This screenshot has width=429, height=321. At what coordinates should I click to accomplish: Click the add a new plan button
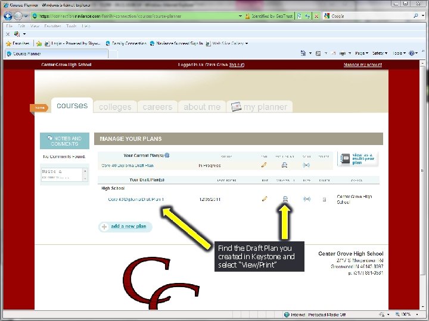(x=125, y=226)
